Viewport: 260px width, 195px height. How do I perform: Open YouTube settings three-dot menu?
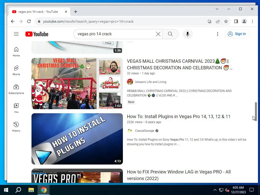[x=217, y=34]
